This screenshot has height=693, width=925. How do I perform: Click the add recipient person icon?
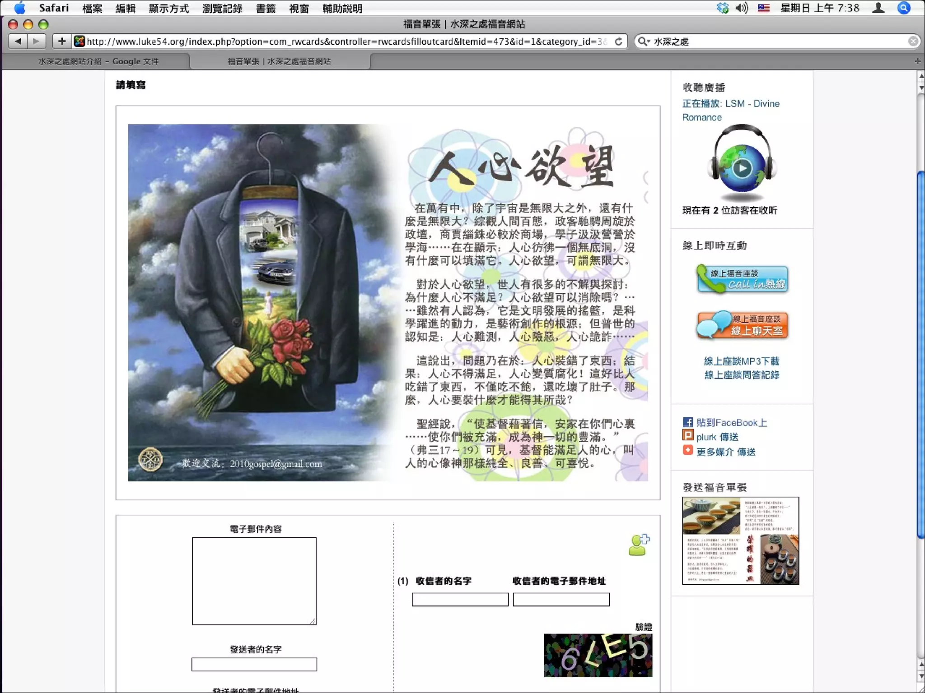pos(639,545)
